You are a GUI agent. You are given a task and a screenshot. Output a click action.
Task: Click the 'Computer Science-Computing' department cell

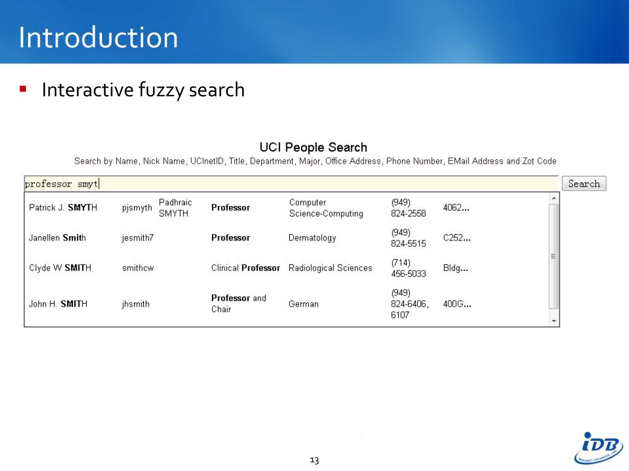point(326,208)
